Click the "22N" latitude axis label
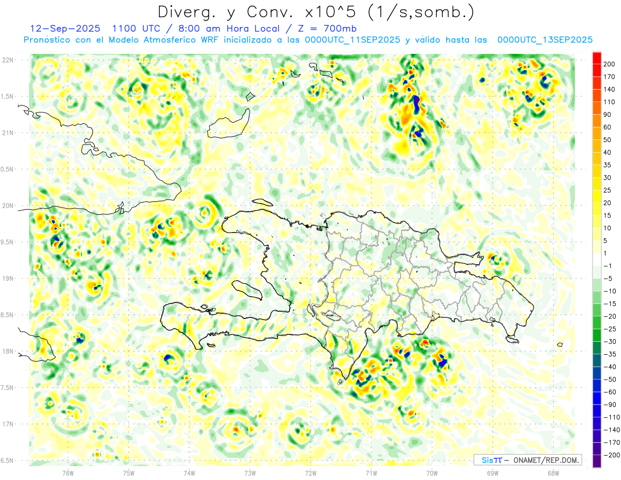The width and height of the screenshot is (621, 480). [x=8, y=60]
